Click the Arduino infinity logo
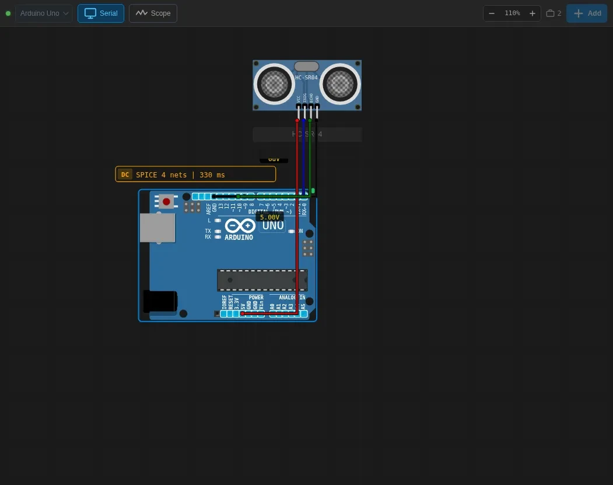This screenshot has height=485, width=613. 240,226
